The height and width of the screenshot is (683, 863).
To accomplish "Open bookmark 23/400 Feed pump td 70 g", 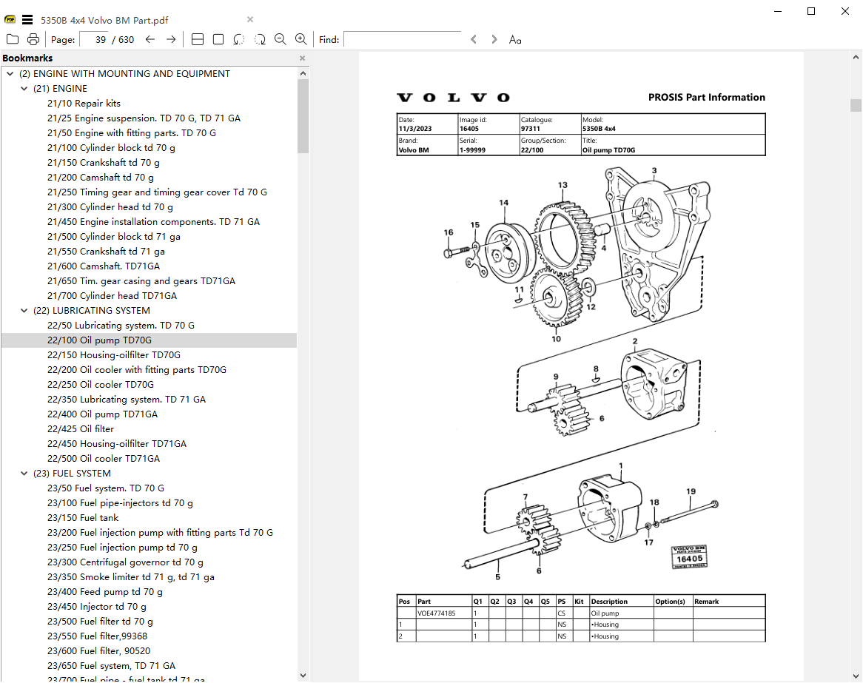I will (105, 592).
